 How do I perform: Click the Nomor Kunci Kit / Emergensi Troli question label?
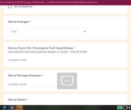pyautogui.click(x=40, y=48)
